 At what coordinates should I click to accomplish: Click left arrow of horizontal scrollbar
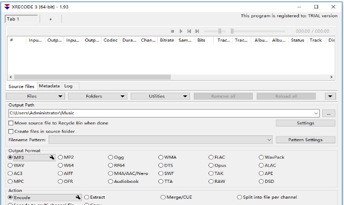tap(11, 77)
